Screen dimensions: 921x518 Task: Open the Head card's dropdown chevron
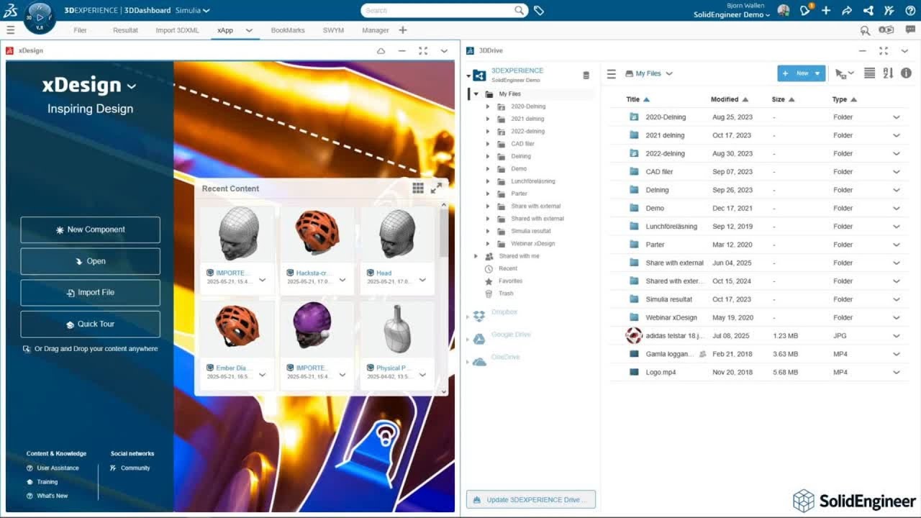422,280
